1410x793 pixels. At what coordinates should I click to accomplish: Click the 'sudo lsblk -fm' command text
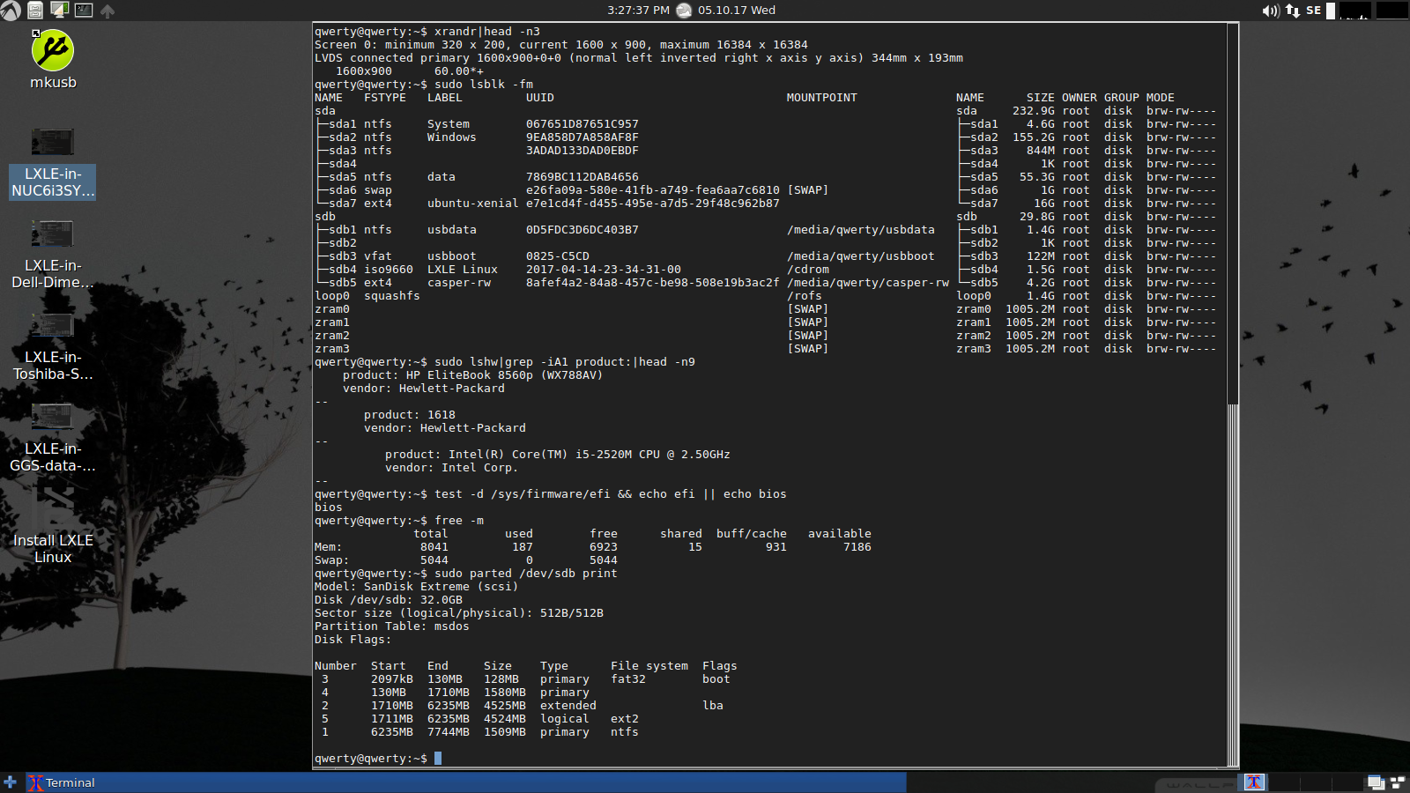point(484,85)
